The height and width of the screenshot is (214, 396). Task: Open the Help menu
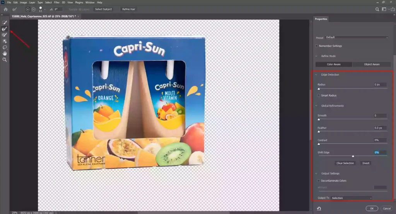tap(100, 3)
